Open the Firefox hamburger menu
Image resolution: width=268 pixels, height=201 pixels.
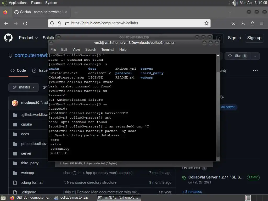(262, 23)
